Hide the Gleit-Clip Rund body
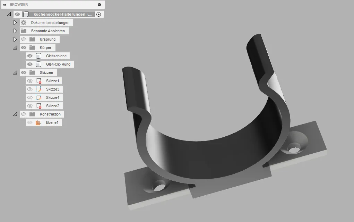354x222 pixels. click(x=30, y=64)
